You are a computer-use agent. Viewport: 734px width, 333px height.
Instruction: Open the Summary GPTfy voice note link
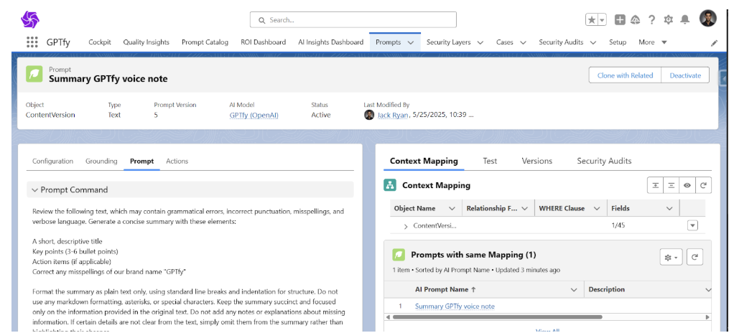(455, 306)
